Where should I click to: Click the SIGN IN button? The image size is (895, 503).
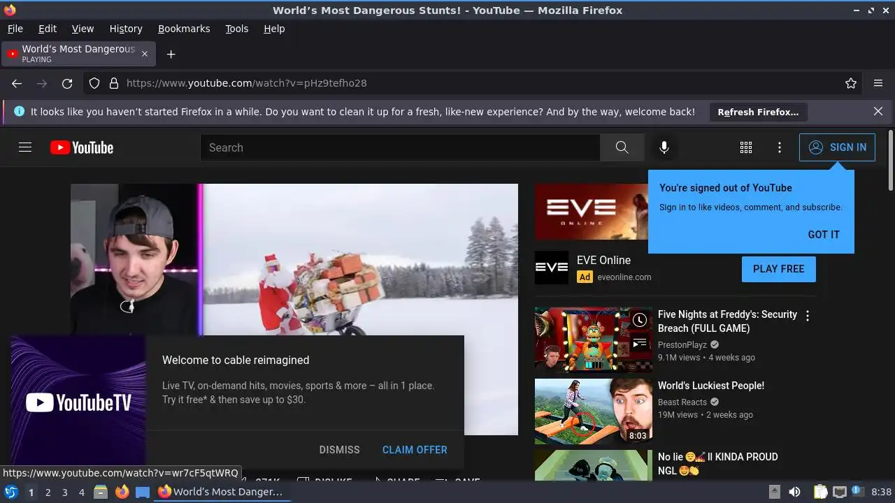coord(837,147)
